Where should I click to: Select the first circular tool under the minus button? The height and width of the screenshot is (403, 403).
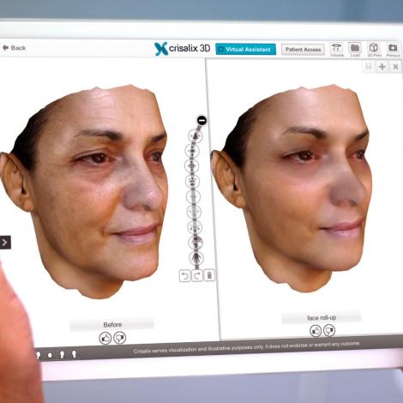click(x=195, y=136)
